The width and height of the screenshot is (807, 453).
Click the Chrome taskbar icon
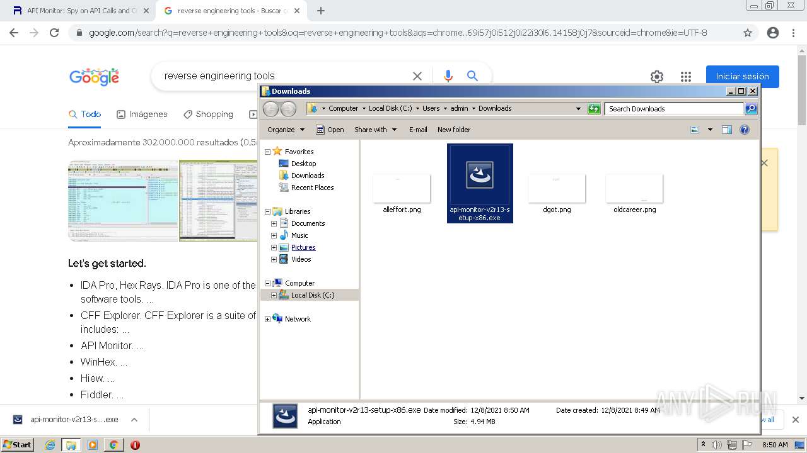[113, 445]
